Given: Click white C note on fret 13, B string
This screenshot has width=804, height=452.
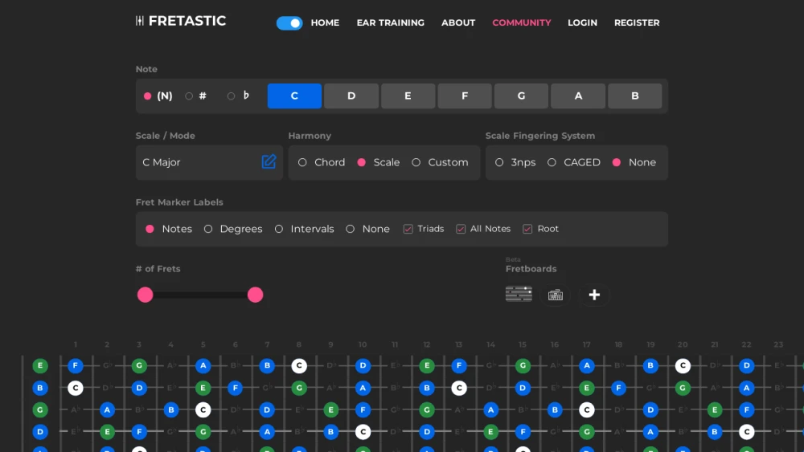Looking at the screenshot, I should (459, 388).
